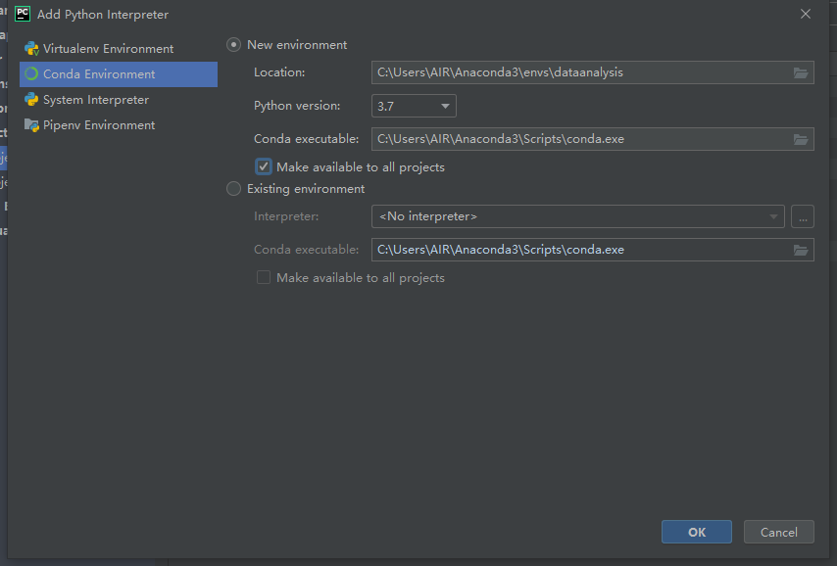Viewport: 837px width, 566px height.
Task: Select Virtualenv Environment in sidebar
Action: pos(119,49)
